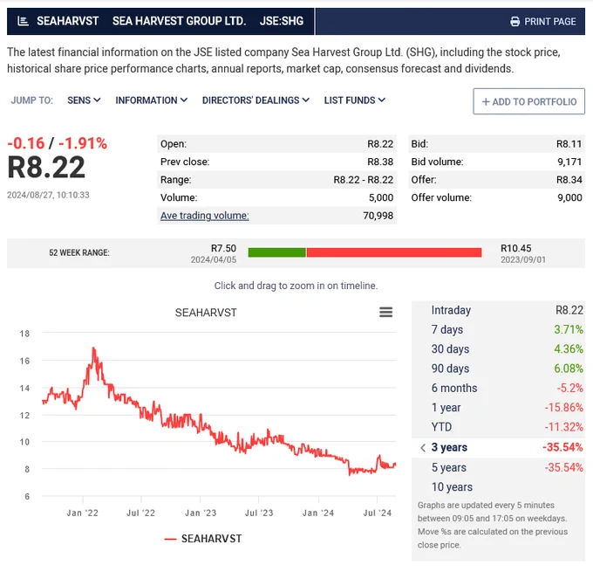Expand the LIST FUNDS dropdown

pyautogui.click(x=354, y=100)
